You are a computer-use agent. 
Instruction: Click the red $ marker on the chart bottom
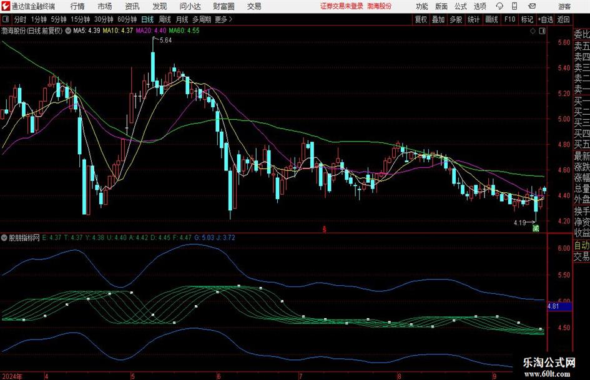pos(325,229)
